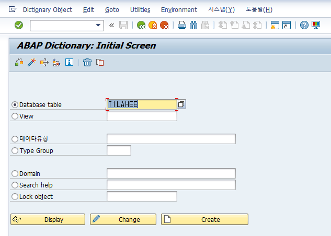Click the Information icon
This screenshot has height=236, width=331.
pos(69,62)
